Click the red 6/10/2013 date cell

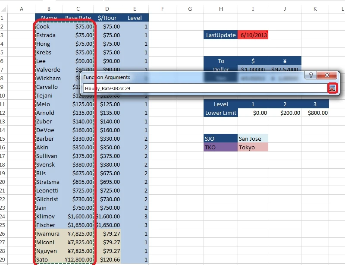[252, 35]
